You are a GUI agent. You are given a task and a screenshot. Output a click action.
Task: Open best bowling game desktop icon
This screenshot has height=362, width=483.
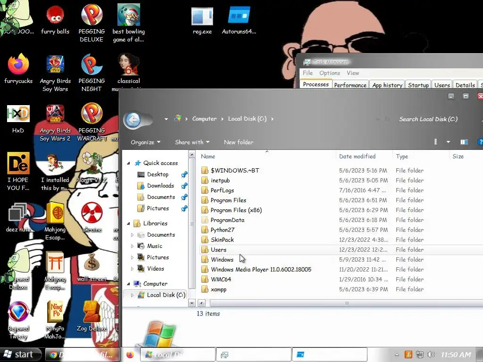point(128,24)
